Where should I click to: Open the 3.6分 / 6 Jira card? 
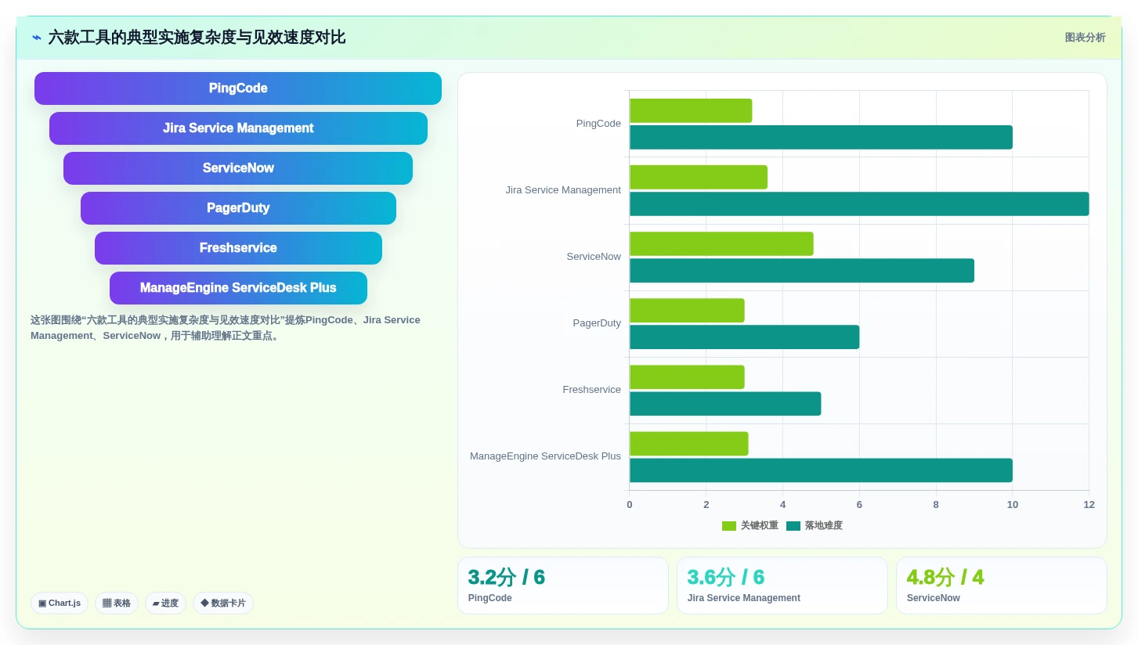tap(782, 586)
